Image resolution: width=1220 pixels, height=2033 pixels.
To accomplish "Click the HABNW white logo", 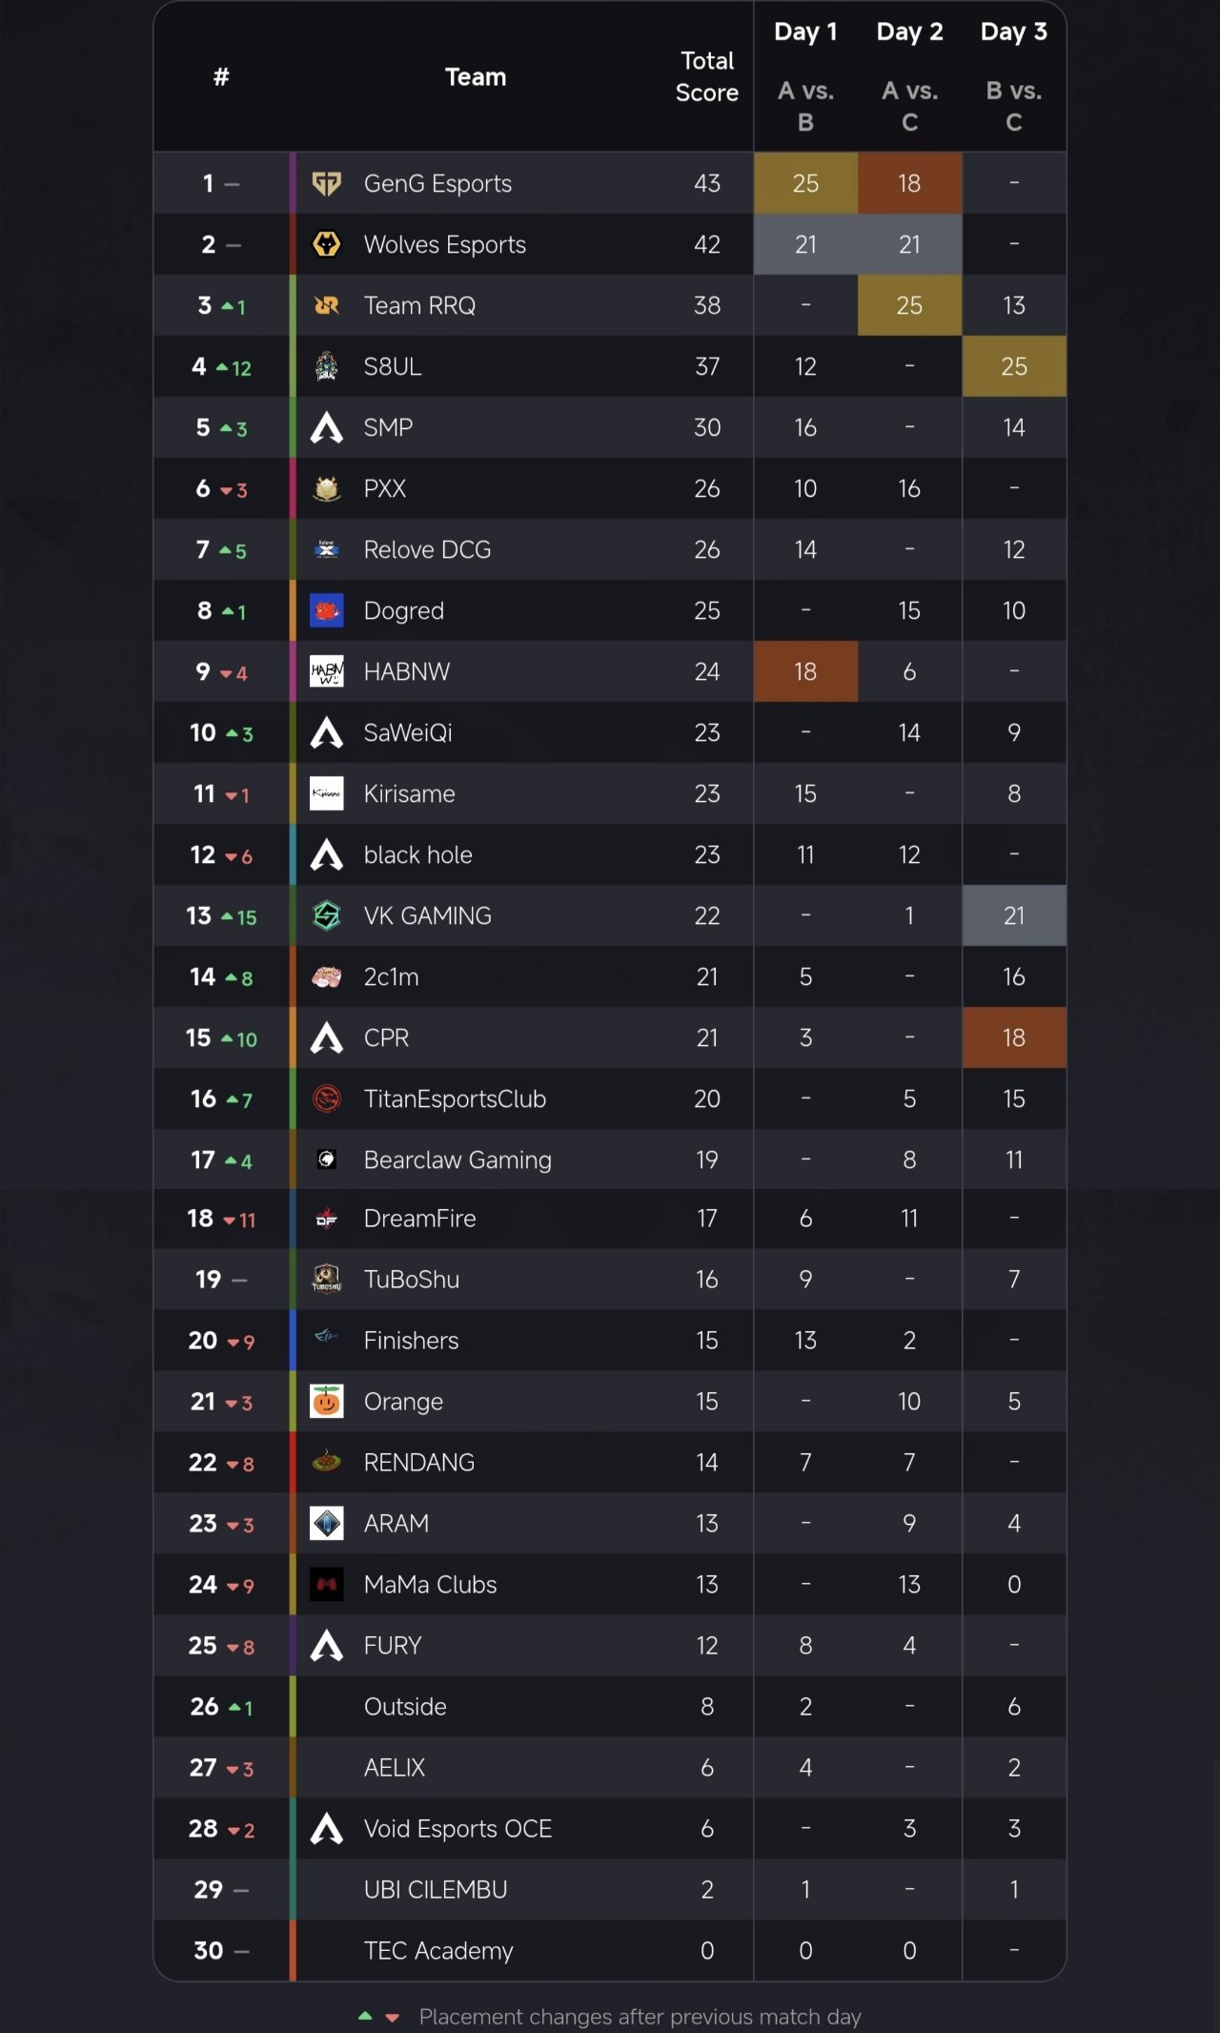I will pos(327,671).
